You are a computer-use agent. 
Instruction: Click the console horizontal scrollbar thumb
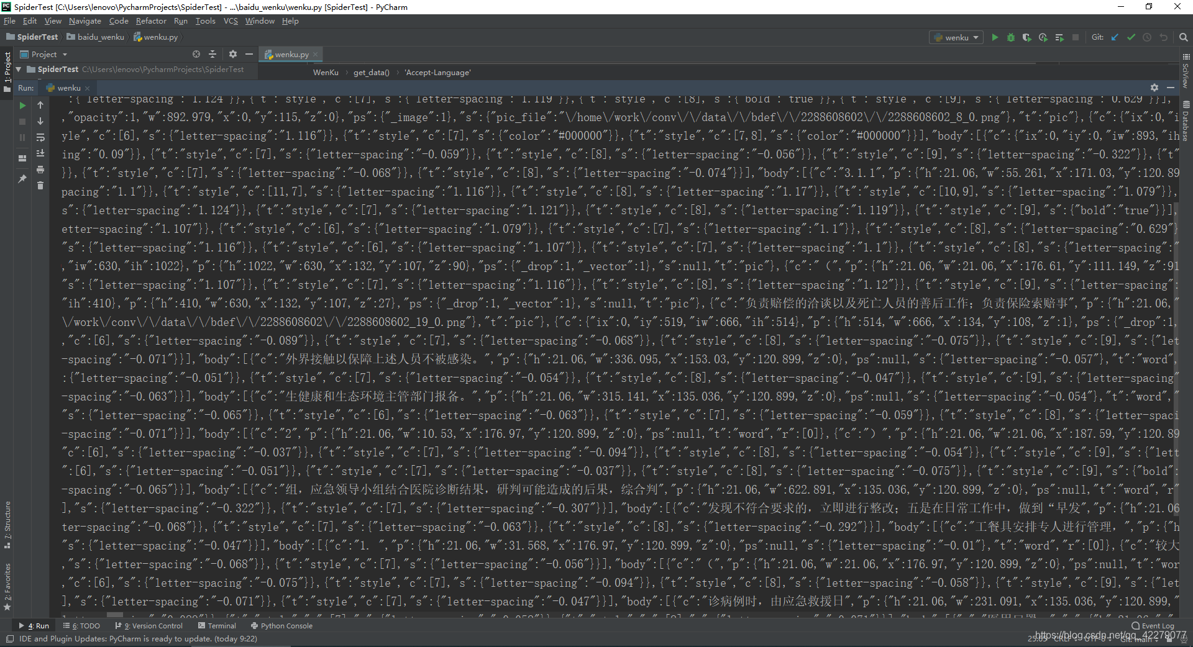115,615
